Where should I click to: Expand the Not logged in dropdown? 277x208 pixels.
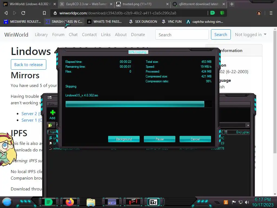250,35
